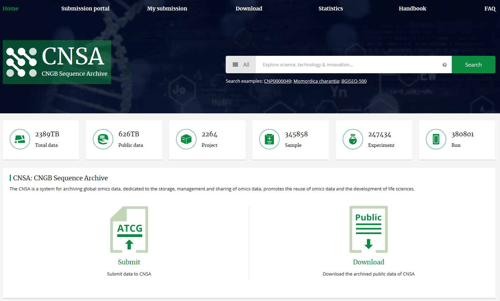This screenshot has height=301, width=500.
Task: Follow the BGISEQ-500 example link
Action: click(354, 81)
